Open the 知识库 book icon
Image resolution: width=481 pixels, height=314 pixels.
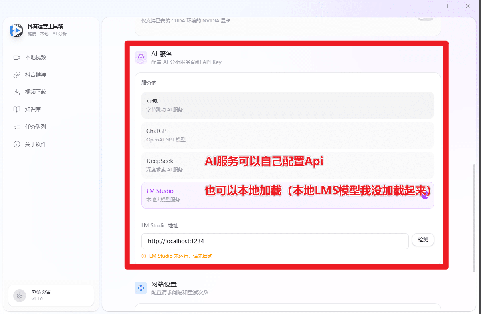(16, 109)
